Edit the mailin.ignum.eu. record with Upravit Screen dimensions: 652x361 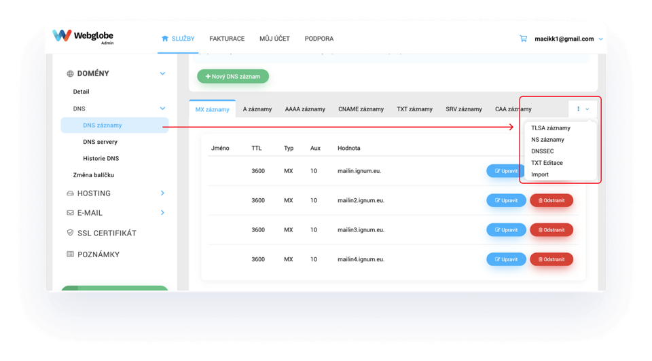click(506, 171)
